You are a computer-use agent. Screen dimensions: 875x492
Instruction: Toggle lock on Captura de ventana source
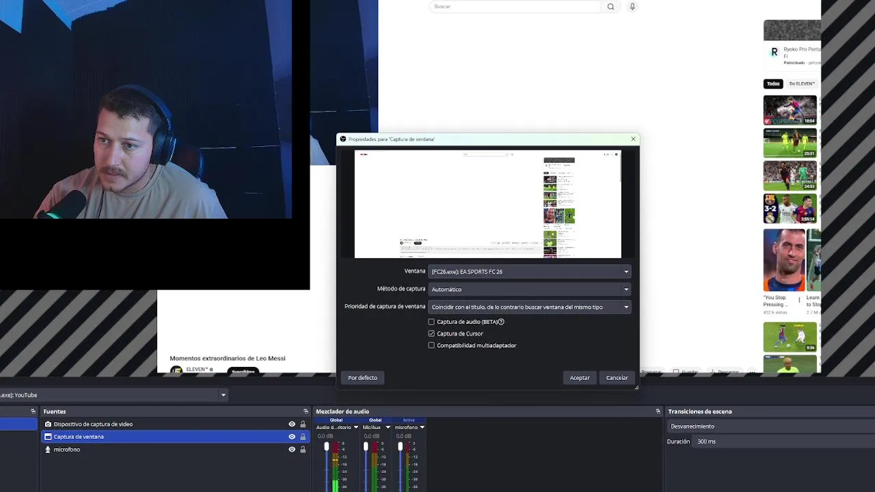(x=303, y=437)
